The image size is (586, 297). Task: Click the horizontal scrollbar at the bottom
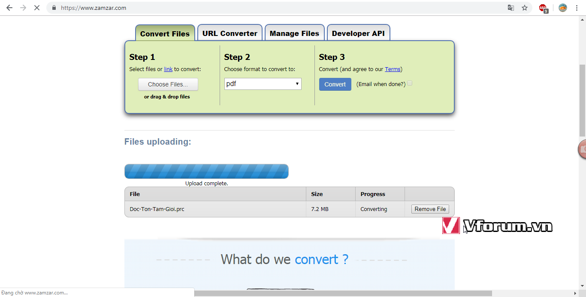click(343, 293)
